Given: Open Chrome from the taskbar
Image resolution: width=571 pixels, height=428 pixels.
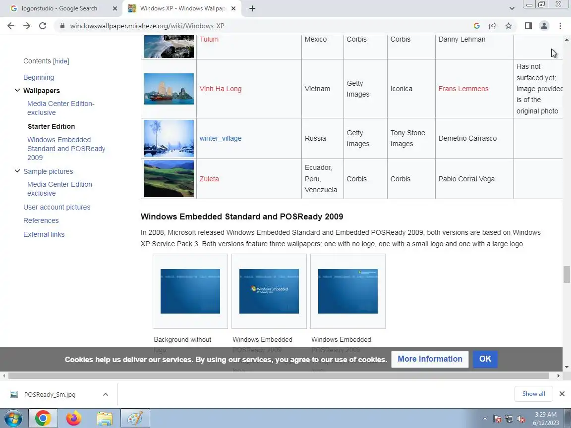Looking at the screenshot, I should coord(43,418).
